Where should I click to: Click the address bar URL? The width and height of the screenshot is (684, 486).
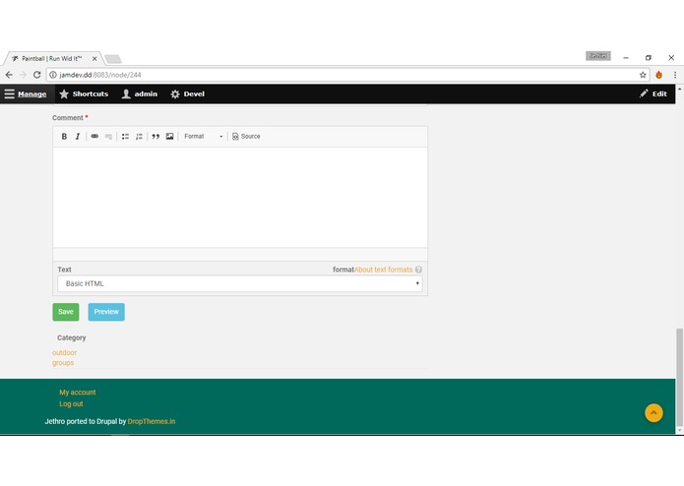click(100, 75)
